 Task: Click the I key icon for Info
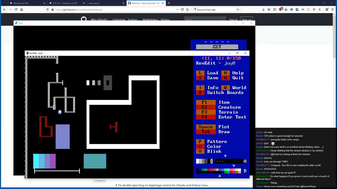[200, 88]
